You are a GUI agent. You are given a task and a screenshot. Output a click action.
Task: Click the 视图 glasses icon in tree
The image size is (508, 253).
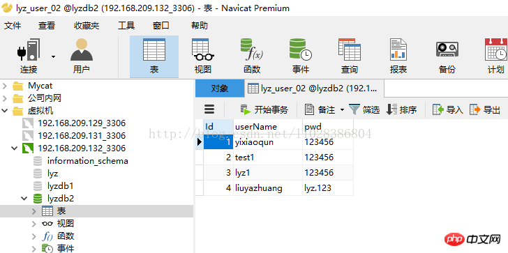tap(47, 224)
